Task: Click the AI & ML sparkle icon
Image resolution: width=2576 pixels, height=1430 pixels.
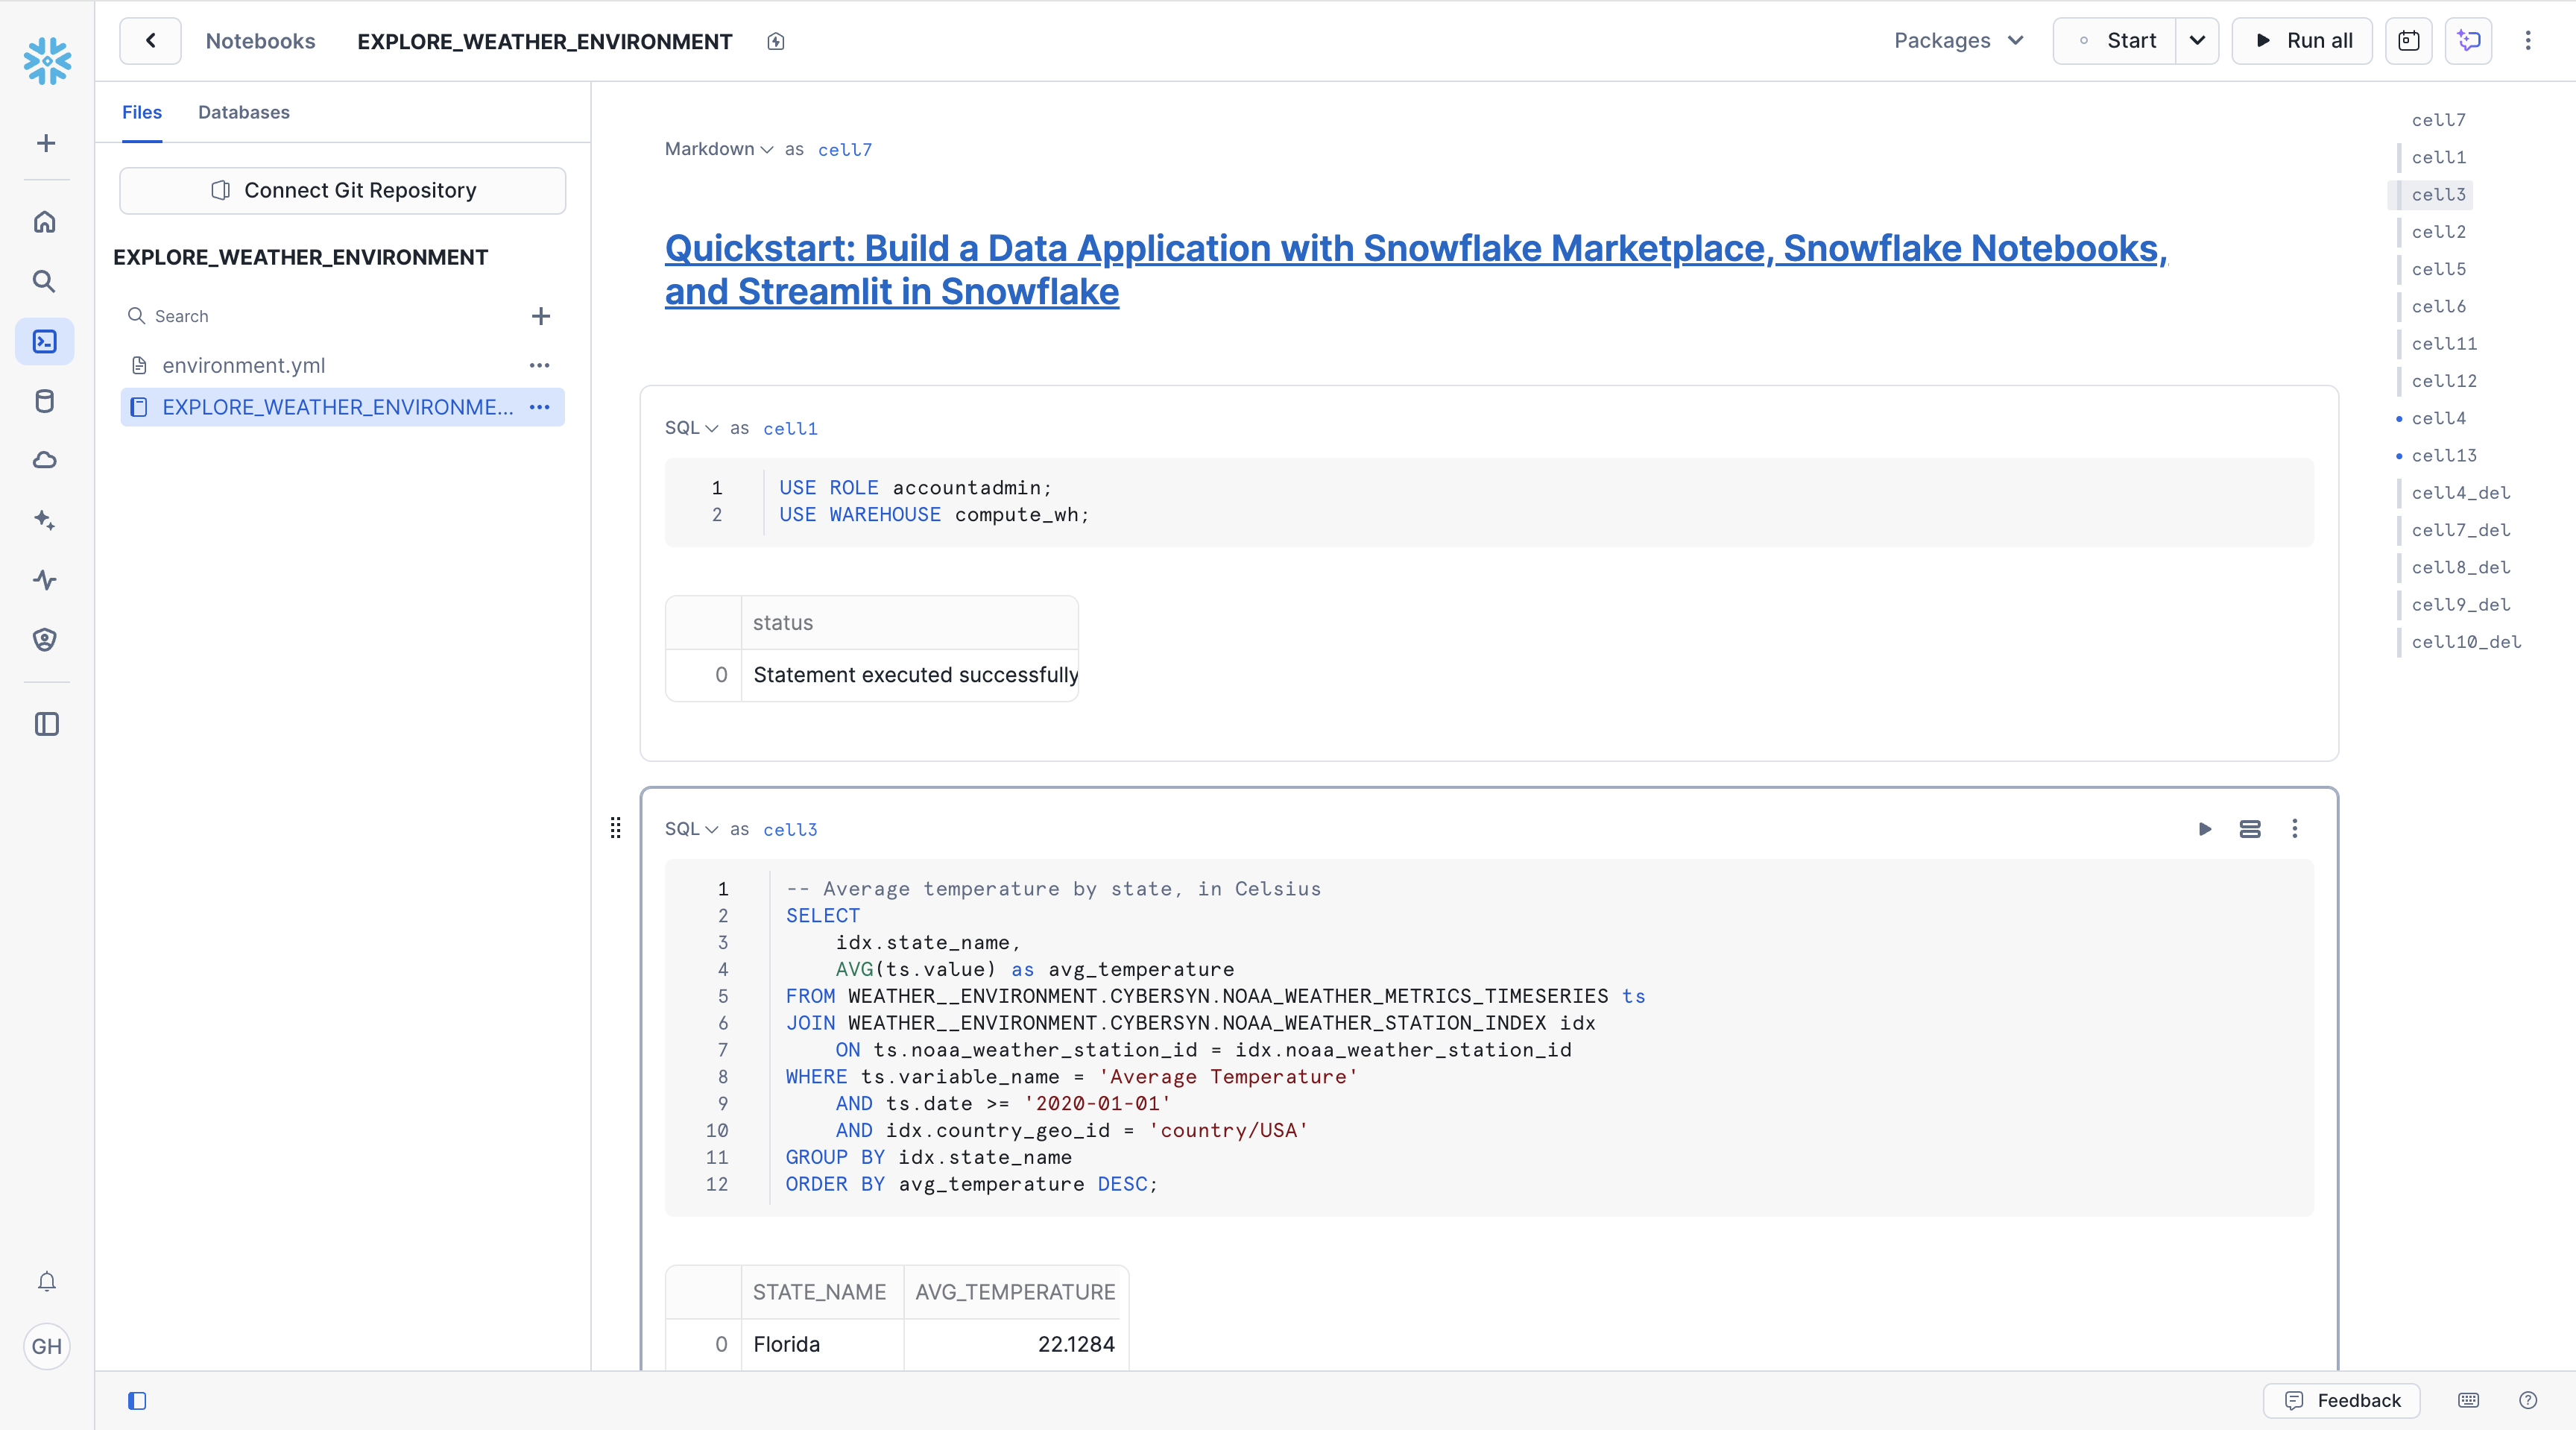Action: coord(45,520)
